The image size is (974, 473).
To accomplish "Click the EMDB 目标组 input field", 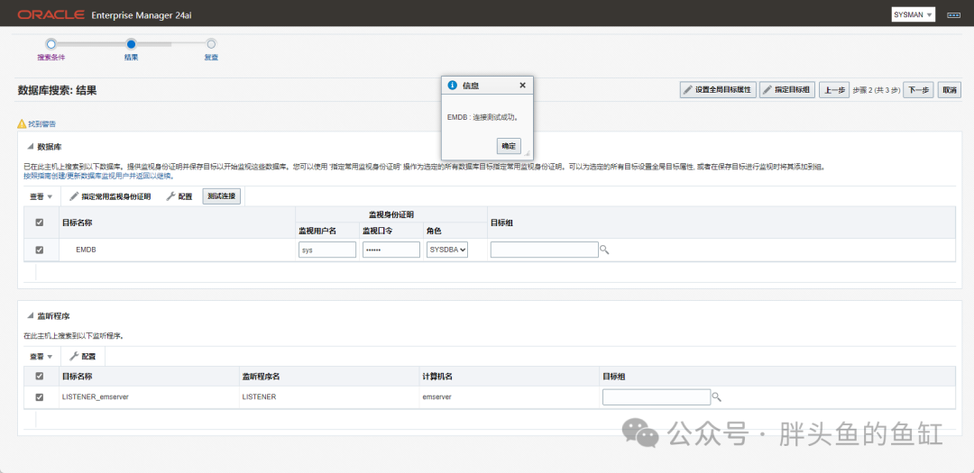I will [x=544, y=250].
